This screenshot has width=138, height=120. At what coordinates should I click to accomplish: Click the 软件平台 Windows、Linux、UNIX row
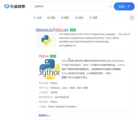(63, 88)
